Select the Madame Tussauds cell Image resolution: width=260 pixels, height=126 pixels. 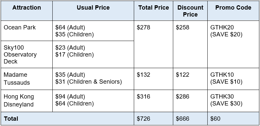pos(27,79)
